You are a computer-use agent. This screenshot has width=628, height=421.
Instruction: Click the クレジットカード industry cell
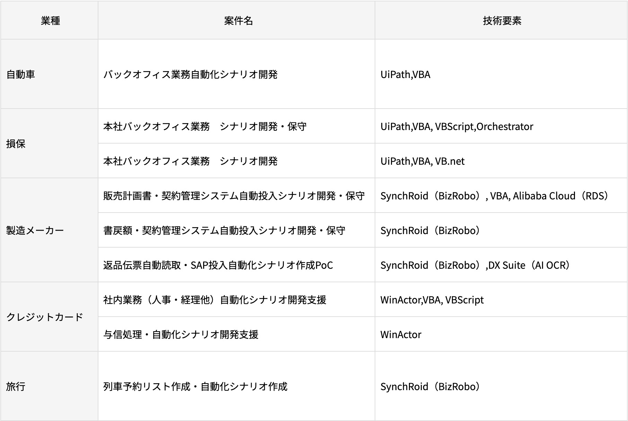pos(45,317)
